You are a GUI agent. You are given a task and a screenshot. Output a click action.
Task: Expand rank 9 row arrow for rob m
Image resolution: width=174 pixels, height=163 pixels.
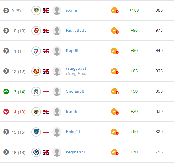(x=6, y=10)
